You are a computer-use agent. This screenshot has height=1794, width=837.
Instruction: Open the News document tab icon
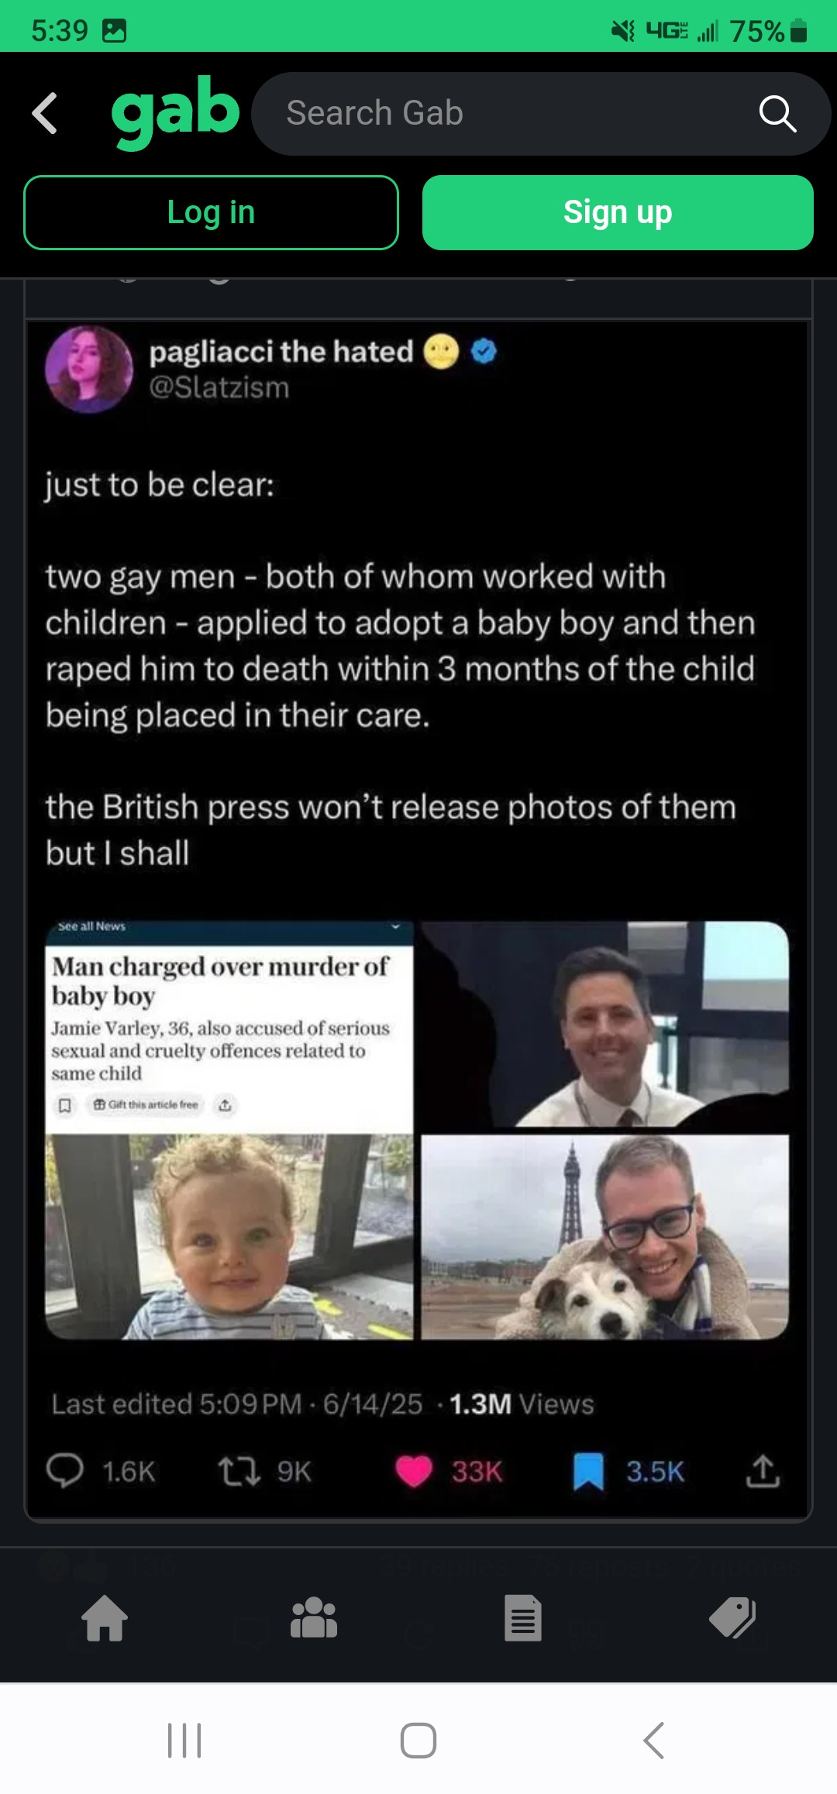click(x=523, y=1618)
